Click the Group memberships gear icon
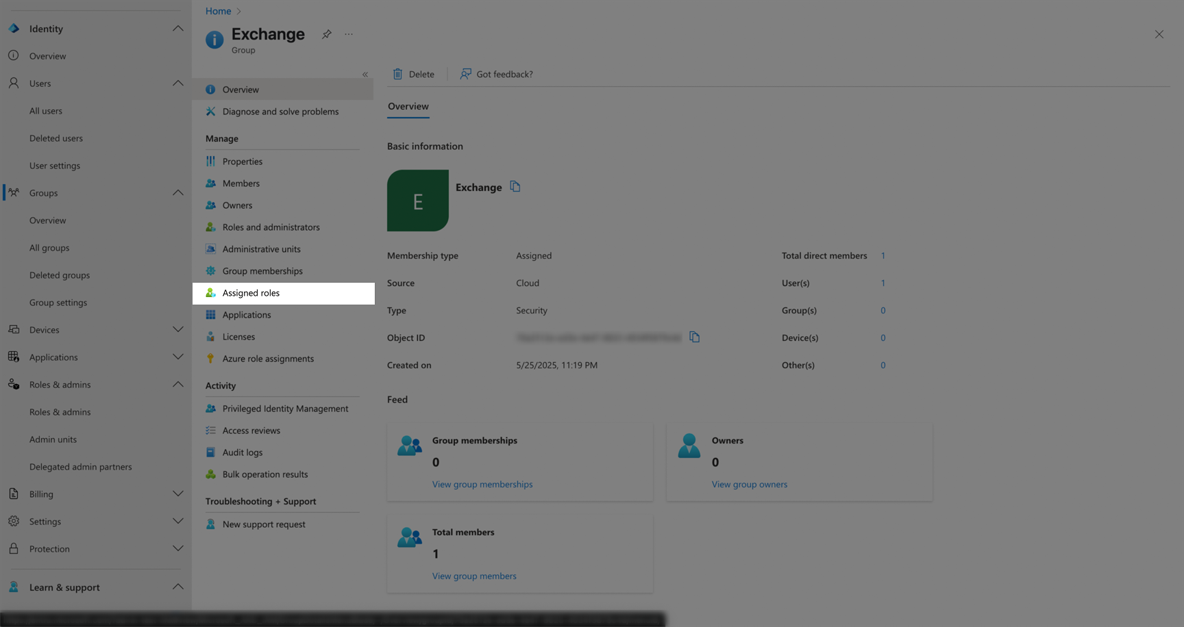1184x627 pixels. pos(210,271)
